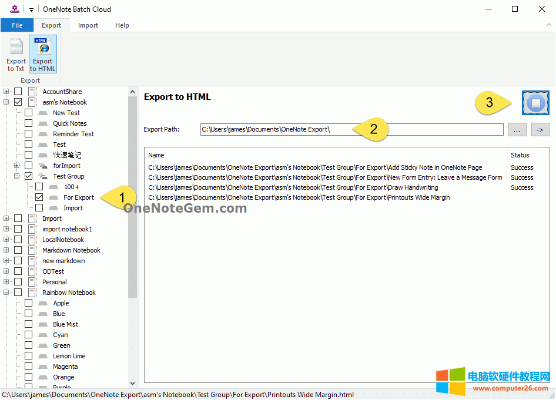Viewport: 556px width, 400px height.
Task: Click inside the Export Path field
Action: (353, 129)
